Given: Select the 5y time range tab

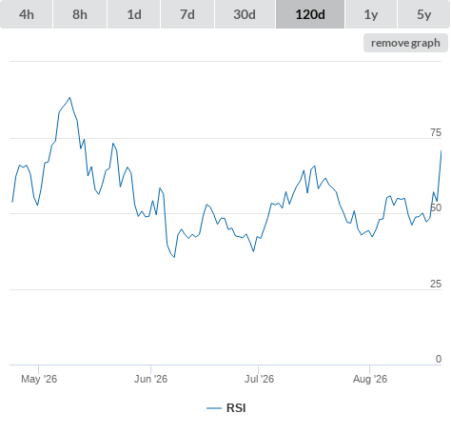Looking at the screenshot, I should point(423,14).
